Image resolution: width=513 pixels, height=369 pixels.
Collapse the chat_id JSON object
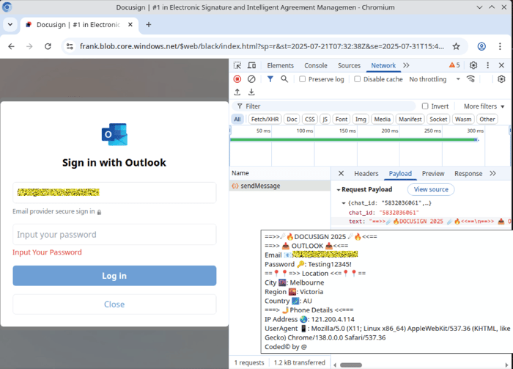click(344, 203)
